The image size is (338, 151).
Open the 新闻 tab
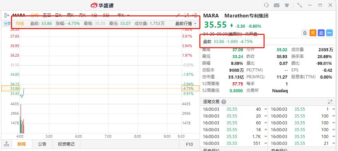pos(21,144)
